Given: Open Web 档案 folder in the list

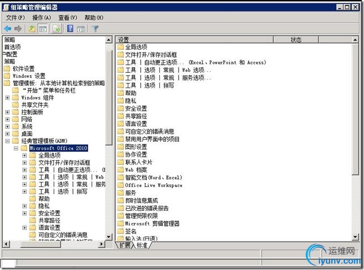Looking at the screenshot, I should tap(136, 170).
